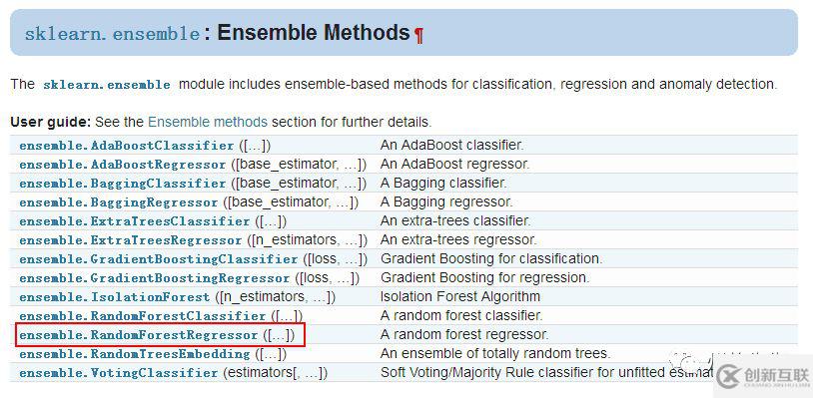Open the Ensemble methods user guide link

(x=208, y=122)
